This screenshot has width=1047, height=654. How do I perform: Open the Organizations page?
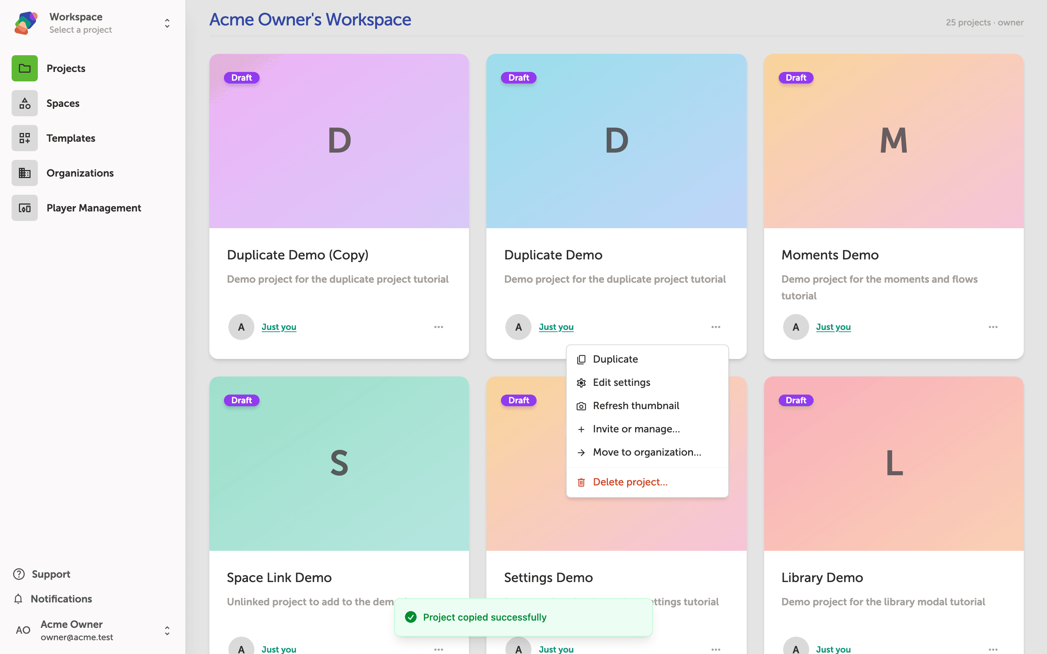80,173
